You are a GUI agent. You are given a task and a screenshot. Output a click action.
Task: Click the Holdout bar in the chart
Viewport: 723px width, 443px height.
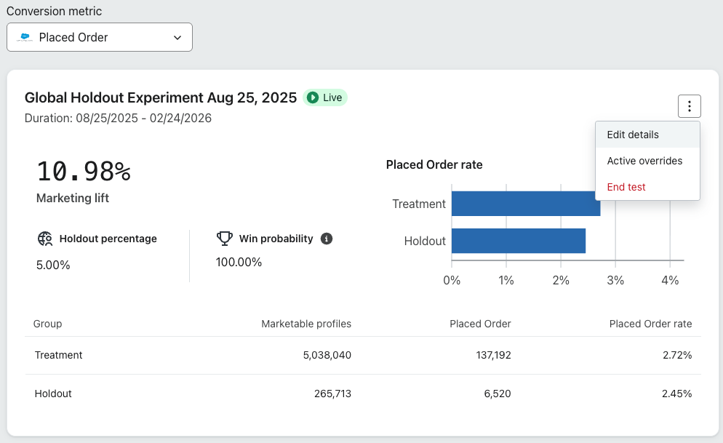(x=518, y=241)
